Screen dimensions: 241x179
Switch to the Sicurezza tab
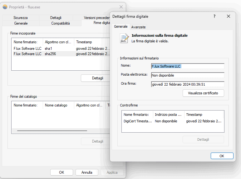point(20,18)
